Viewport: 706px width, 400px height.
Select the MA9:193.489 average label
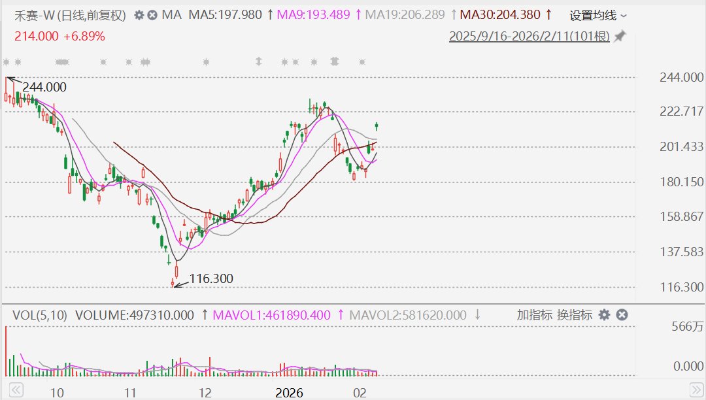pos(313,15)
